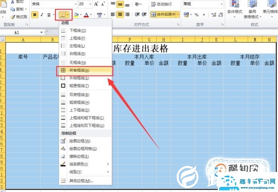Click the fill color bucket icon
The width and height of the screenshot is (278, 192).
[x=76, y=14]
